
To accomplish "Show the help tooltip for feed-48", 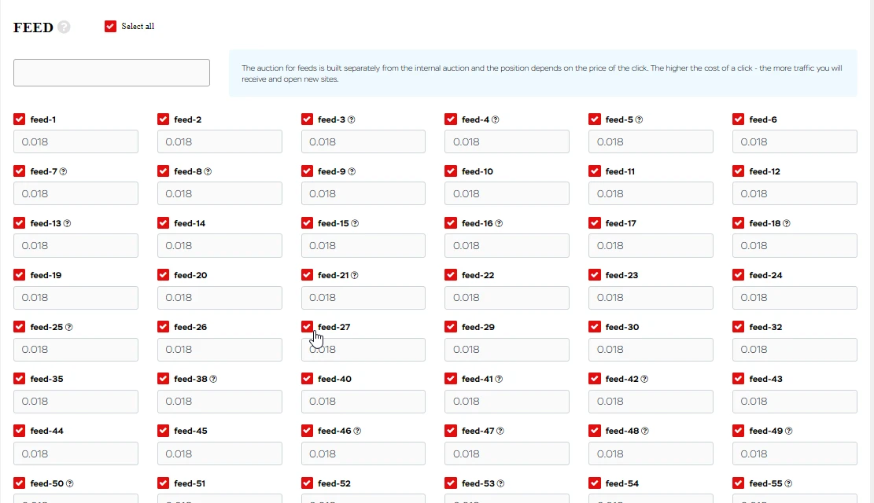I will pyautogui.click(x=644, y=430).
